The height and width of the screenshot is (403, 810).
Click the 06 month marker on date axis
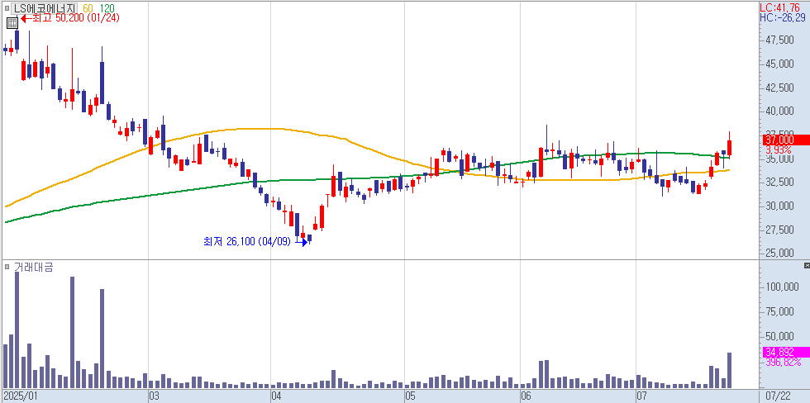coord(526,396)
